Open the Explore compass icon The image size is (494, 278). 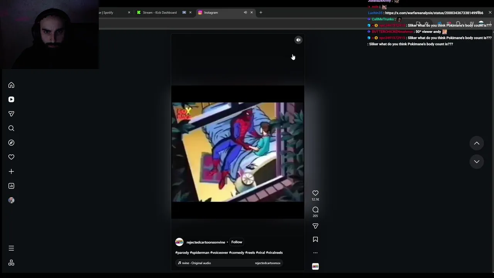[11, 142]
